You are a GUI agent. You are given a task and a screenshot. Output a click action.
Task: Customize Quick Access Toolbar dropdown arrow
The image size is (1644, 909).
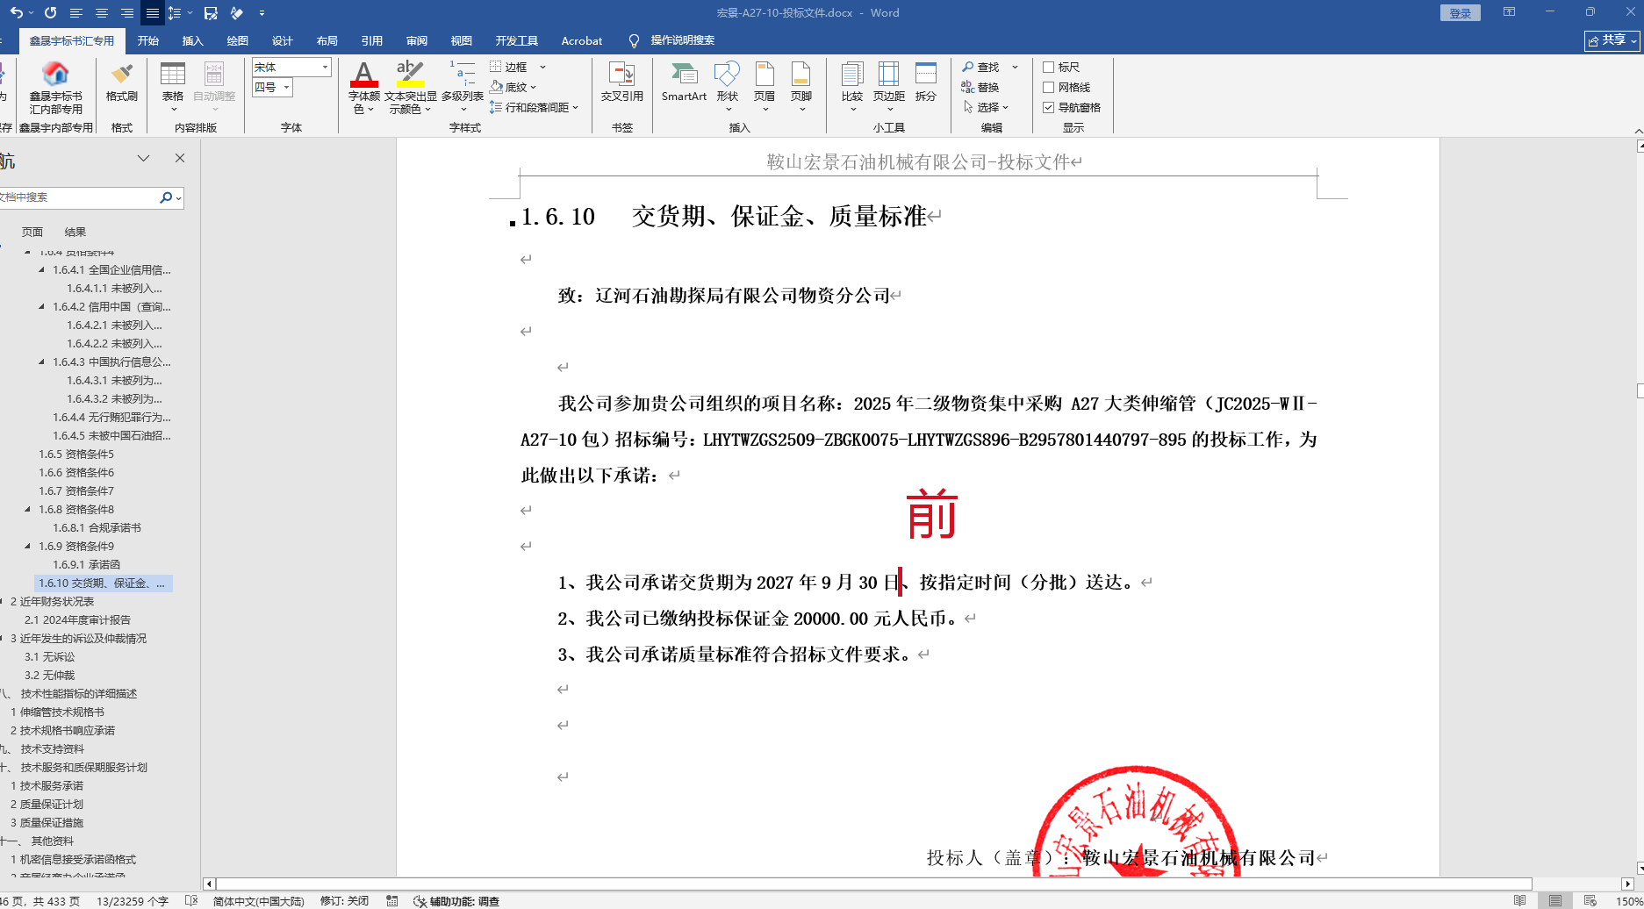(262, 13)
